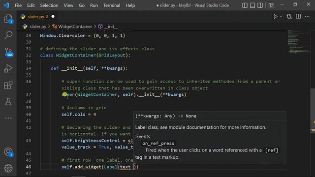This screenshot has width=315, height=177.
Task: Click 'class WidgetContainer(GridLayout):' line
Action: 85,55
